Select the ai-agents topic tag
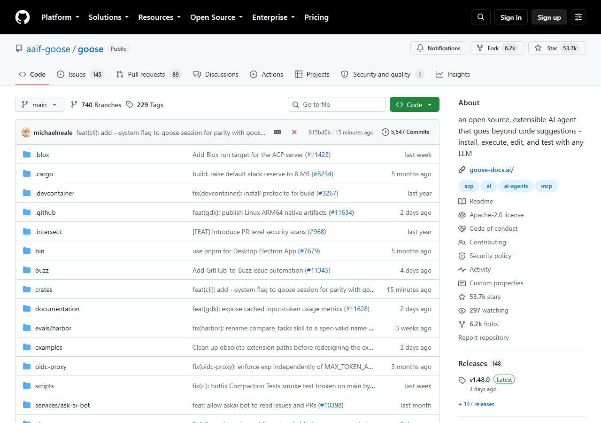Viewport: 601px width, 423px height. [x=516, y=186]
